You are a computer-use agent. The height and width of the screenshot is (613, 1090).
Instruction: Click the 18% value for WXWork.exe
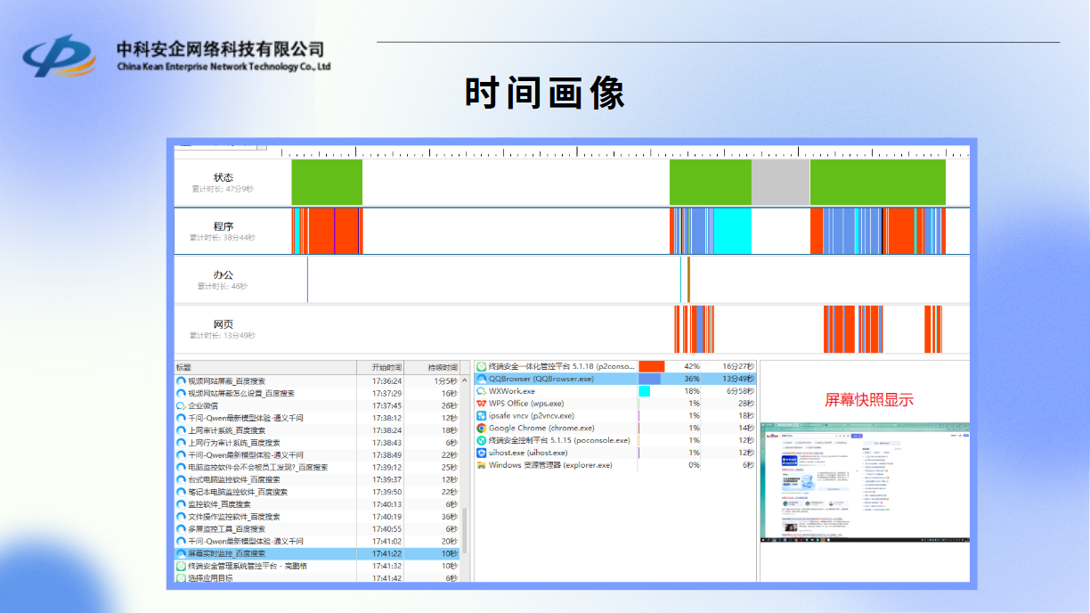point(692,391)
